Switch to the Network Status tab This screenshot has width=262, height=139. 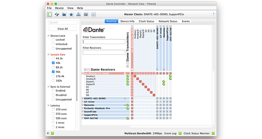point(168,21)
